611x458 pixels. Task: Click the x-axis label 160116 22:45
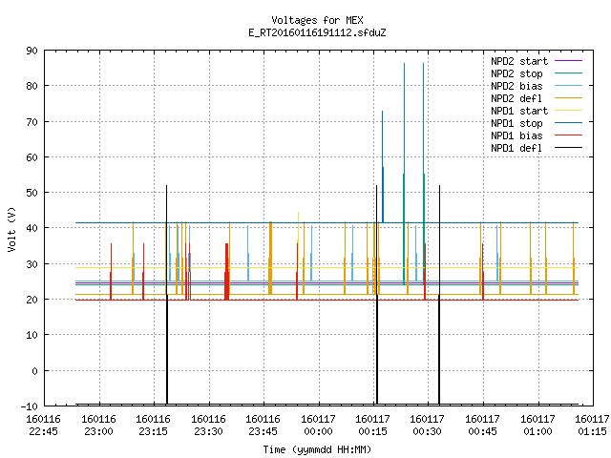click(x=43, y=426)
